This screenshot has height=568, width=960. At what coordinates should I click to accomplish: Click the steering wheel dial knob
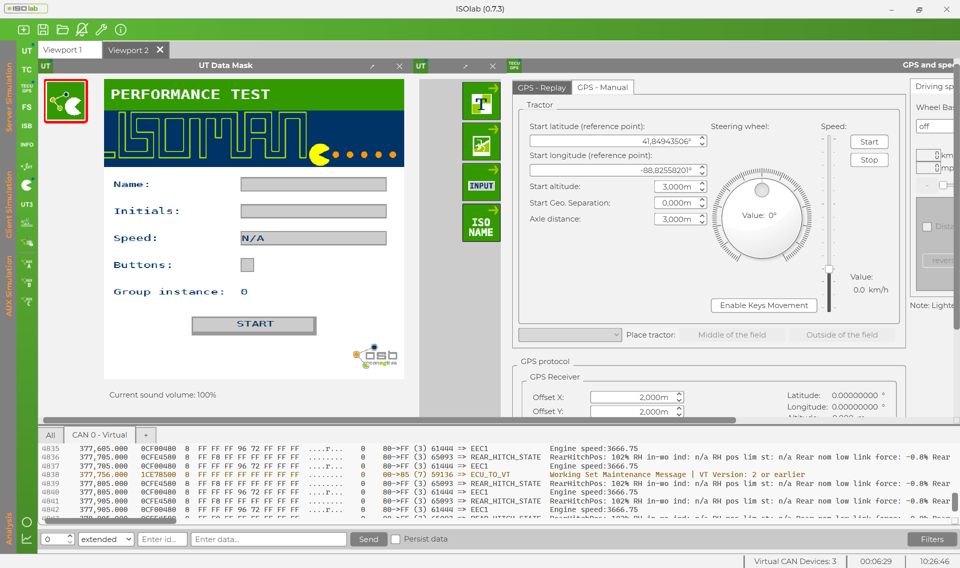coord(762,190)
